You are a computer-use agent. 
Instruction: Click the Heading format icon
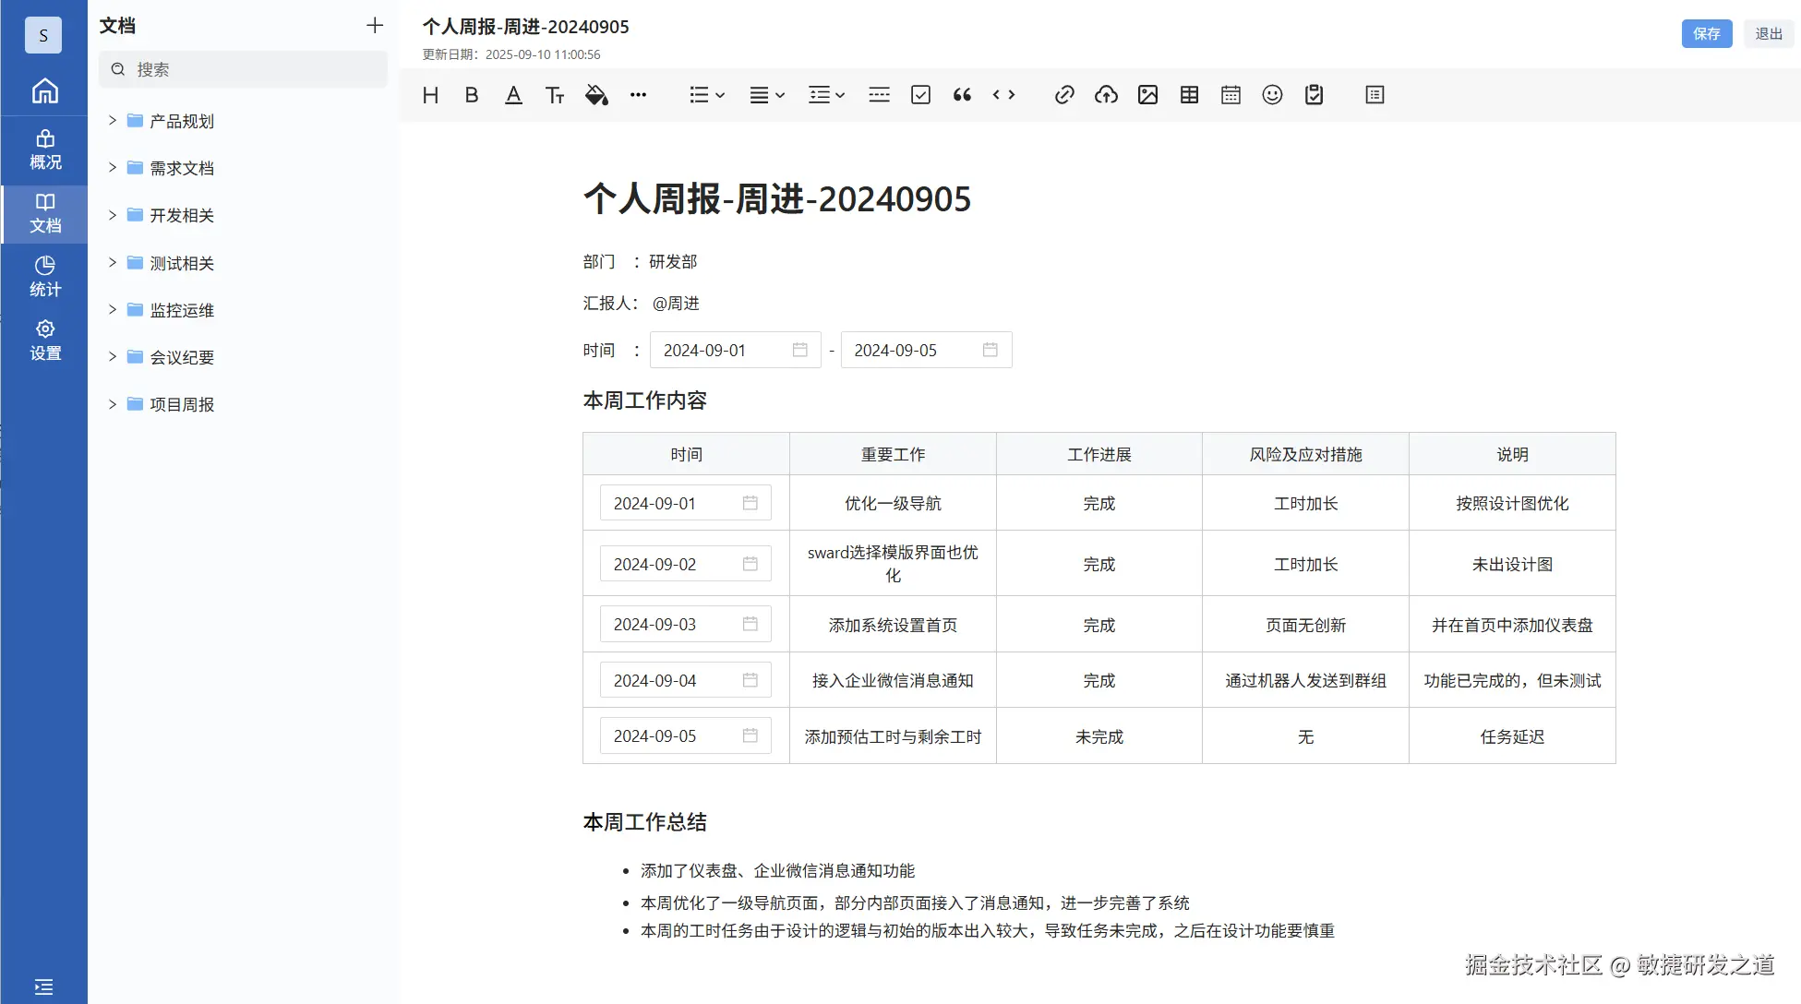pos(430,95)
